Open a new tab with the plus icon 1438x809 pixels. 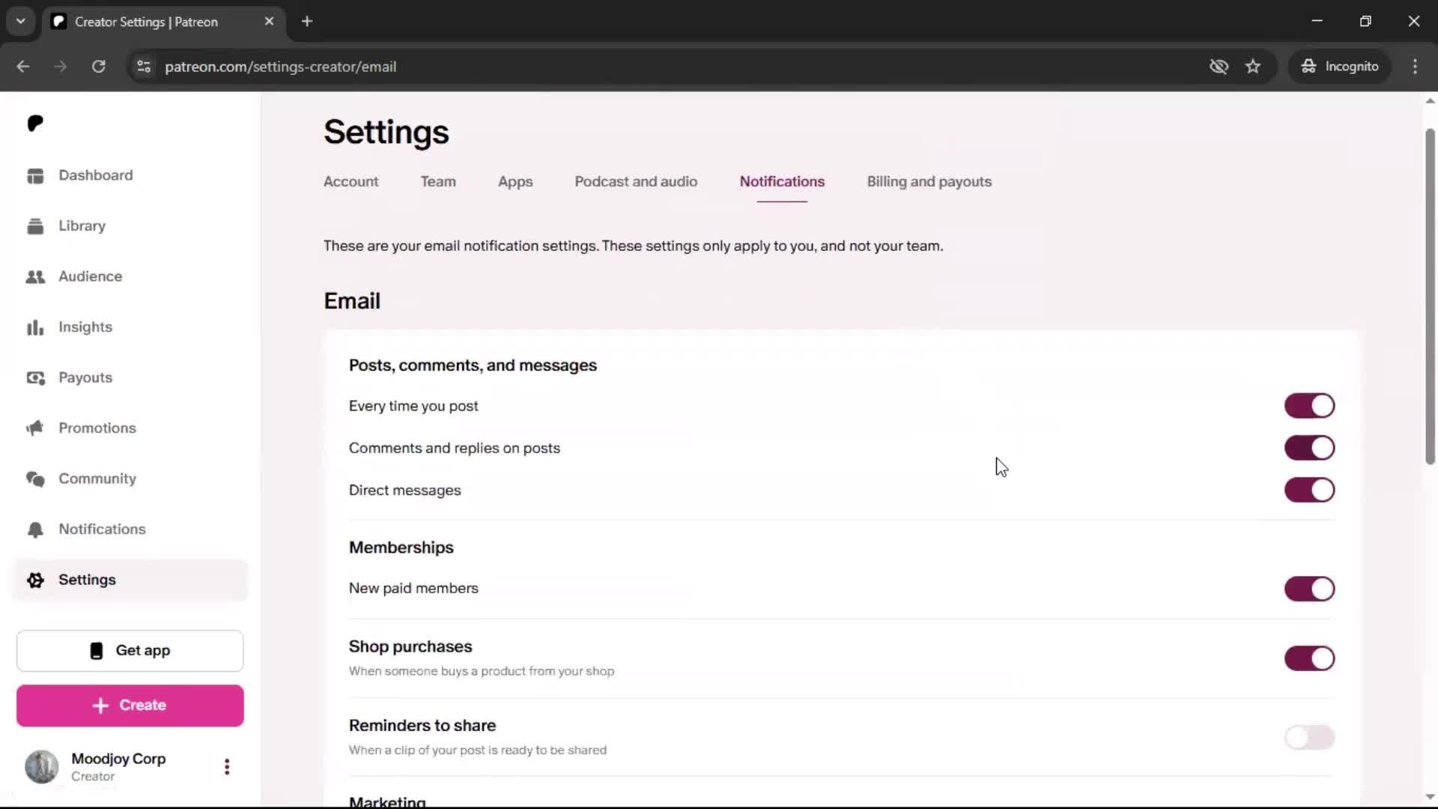pyautogui.click(x=307, y=22)
